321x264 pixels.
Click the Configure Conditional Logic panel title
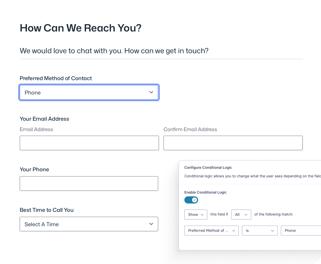208,167
